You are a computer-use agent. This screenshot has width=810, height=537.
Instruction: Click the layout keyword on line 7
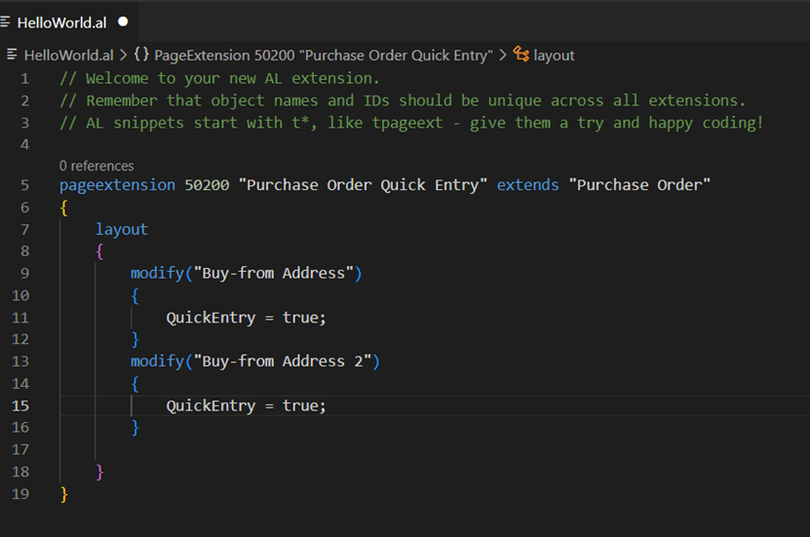pyautogui.click(x=122, y=229)
